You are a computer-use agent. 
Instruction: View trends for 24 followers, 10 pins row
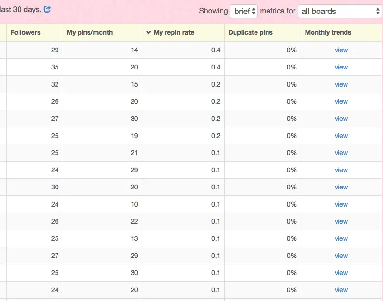[x=341, y=204]
